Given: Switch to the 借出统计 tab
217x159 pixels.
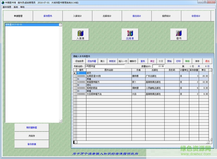Looking at the screenshot, I should click(137, 16).
